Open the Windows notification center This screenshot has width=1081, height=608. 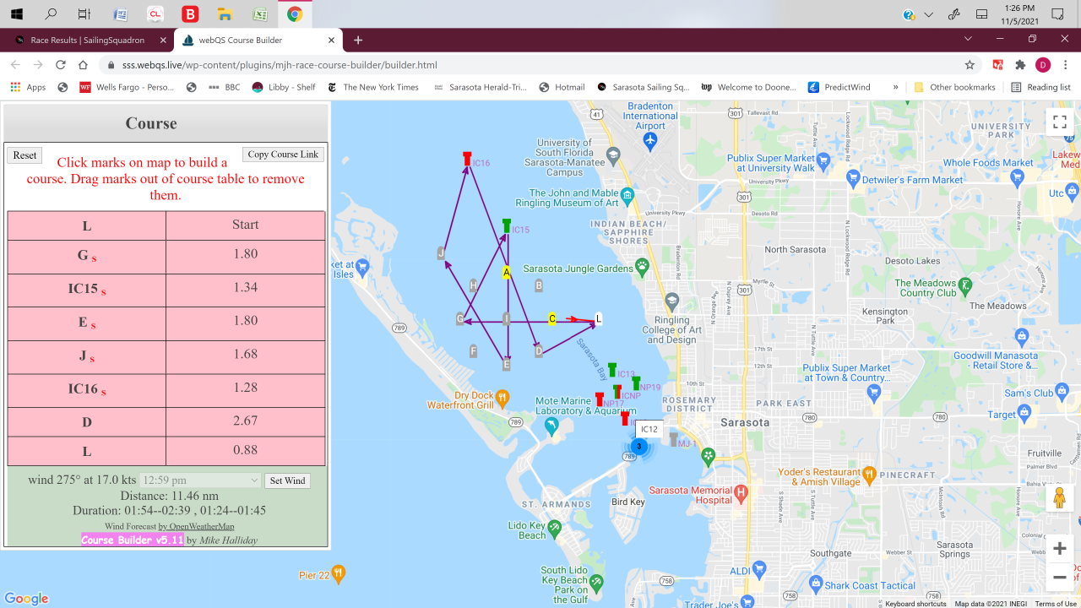(1057, 14)
